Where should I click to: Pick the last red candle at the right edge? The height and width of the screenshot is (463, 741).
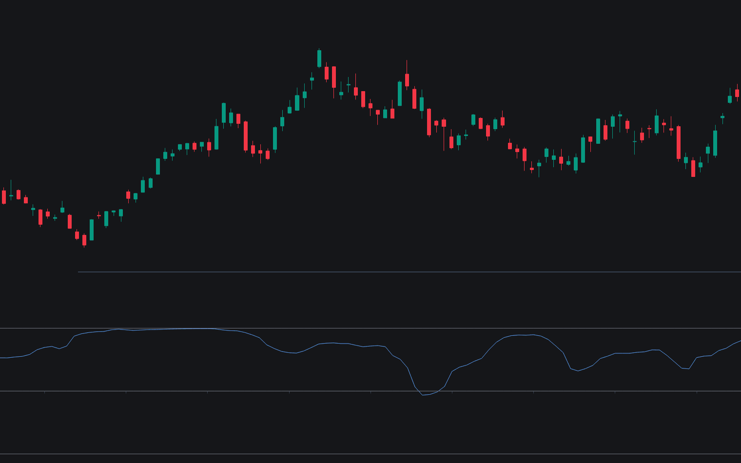[737, 93]
